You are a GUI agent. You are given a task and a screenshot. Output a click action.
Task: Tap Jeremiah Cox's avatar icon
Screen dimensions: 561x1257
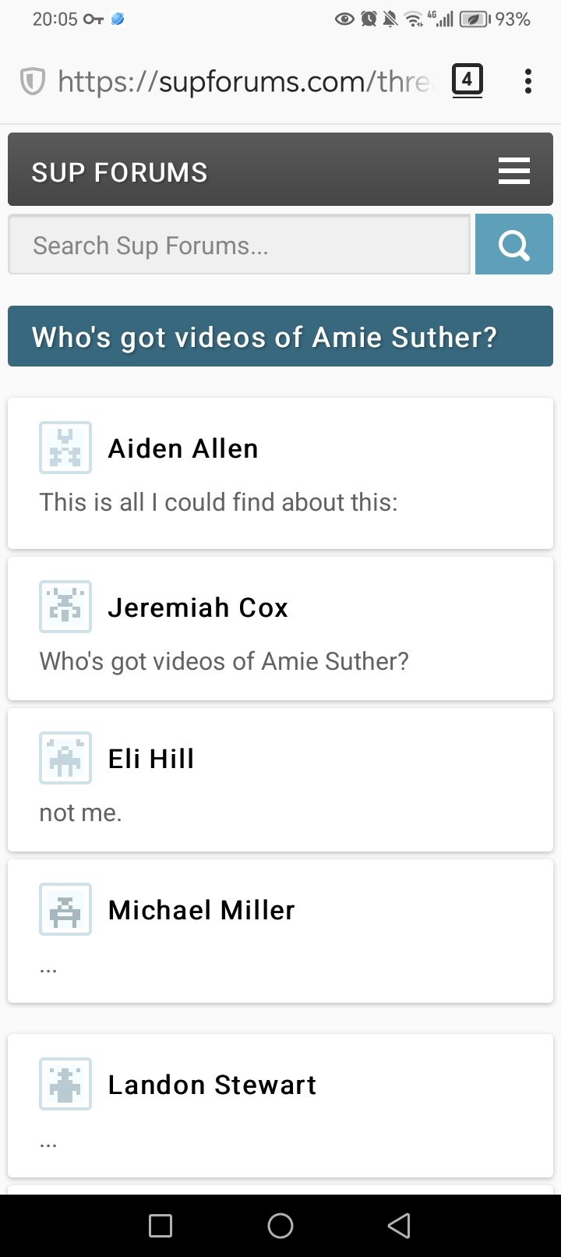65,607
